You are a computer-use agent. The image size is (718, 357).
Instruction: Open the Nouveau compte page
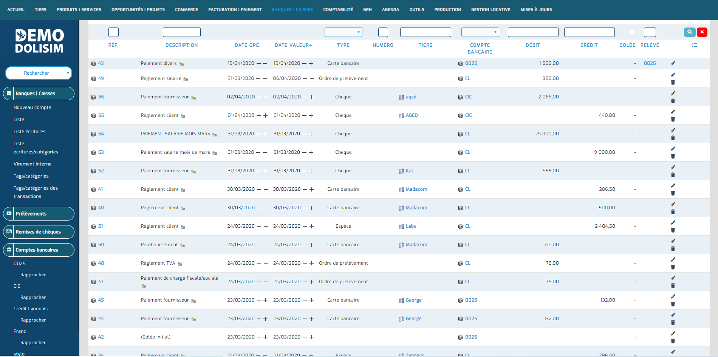click(x=32, y=107)
